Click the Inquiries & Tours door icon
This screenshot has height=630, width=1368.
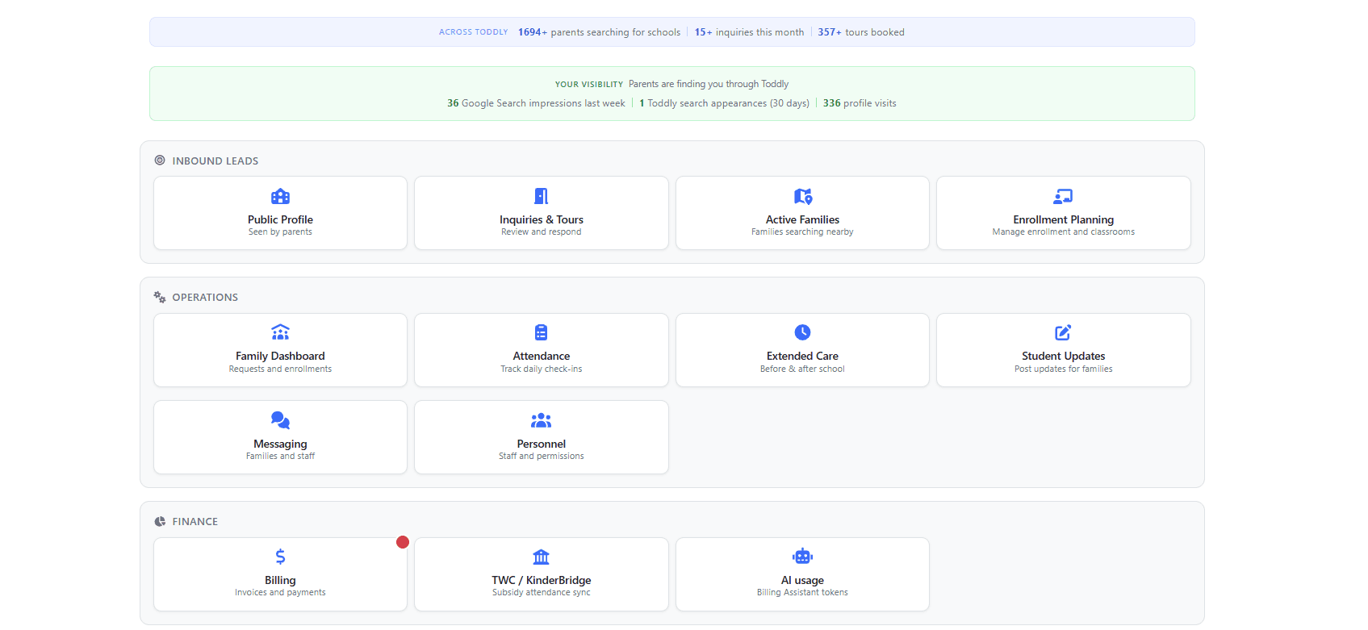(542, 196)
